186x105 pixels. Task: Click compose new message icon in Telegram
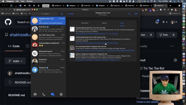pyautogui.click(x=62, y=14)
